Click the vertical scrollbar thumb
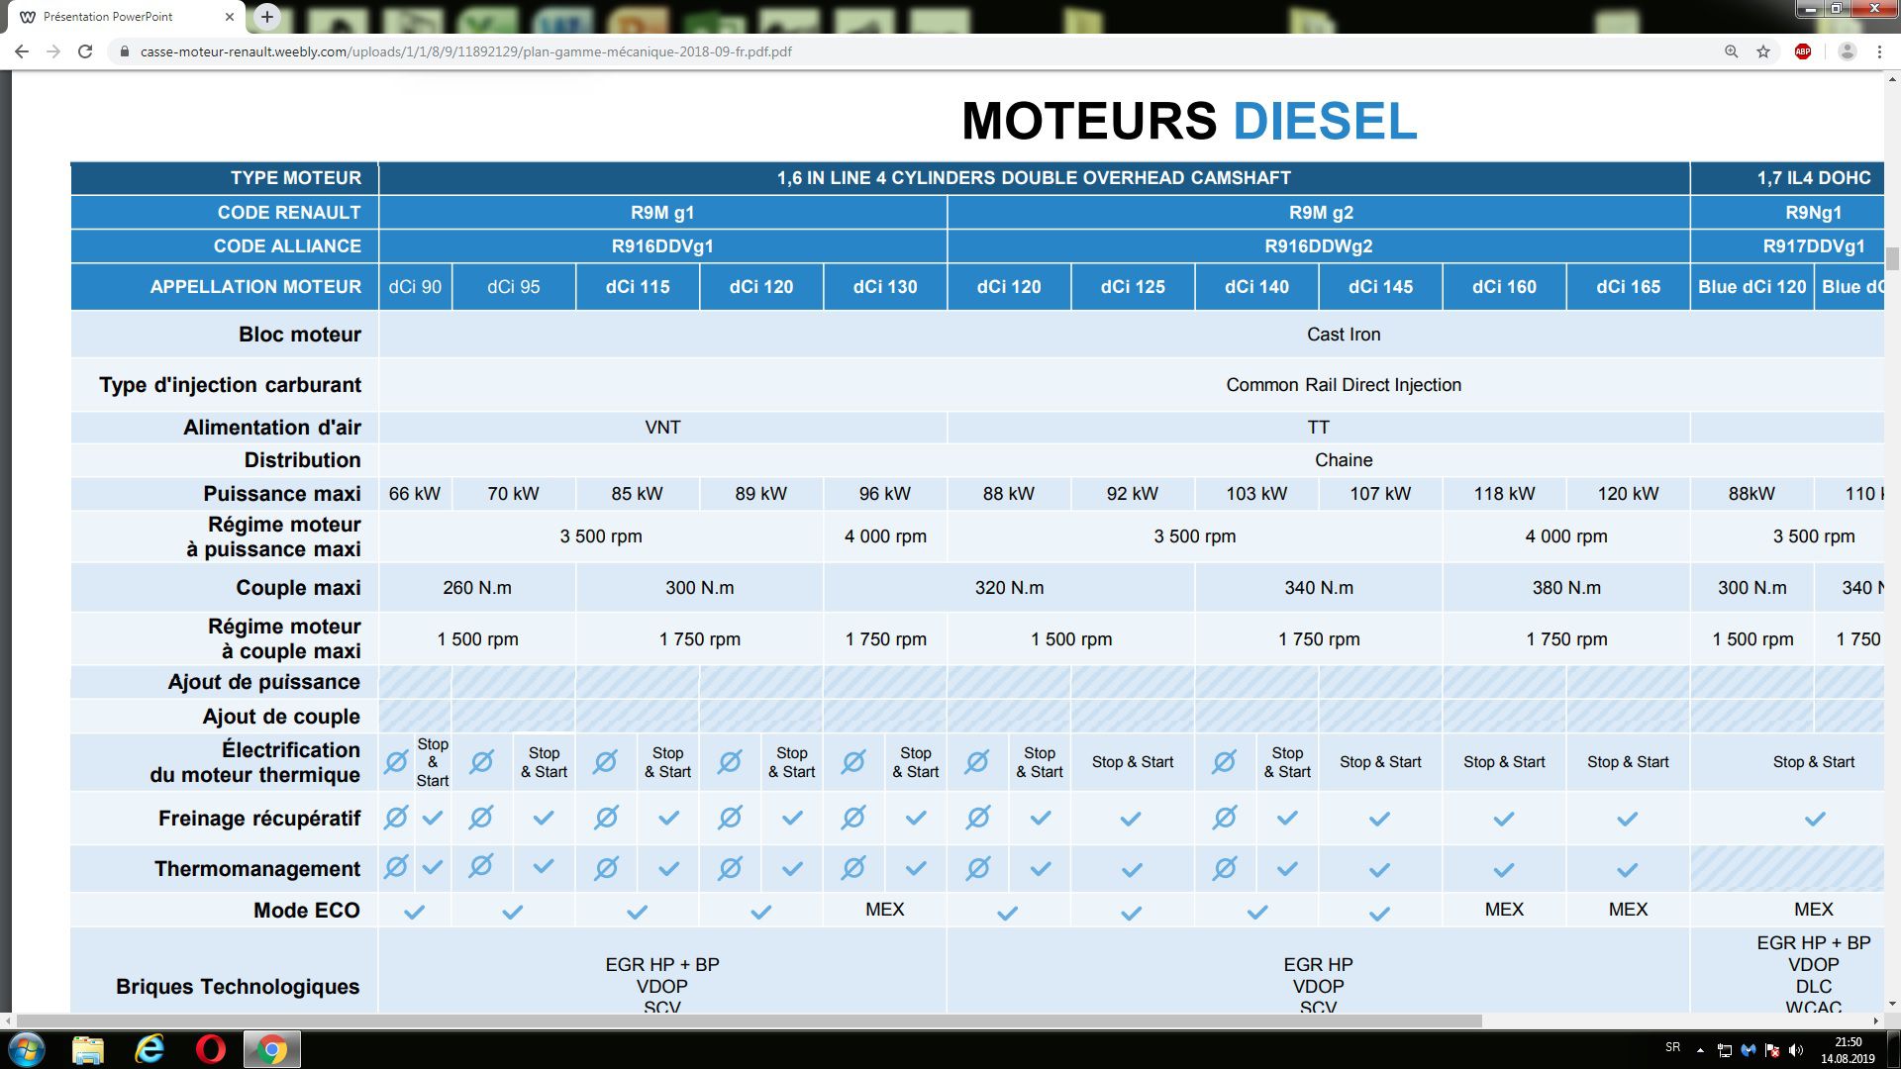Viewport: 1901px width, 1069px height. (1892, 258)
